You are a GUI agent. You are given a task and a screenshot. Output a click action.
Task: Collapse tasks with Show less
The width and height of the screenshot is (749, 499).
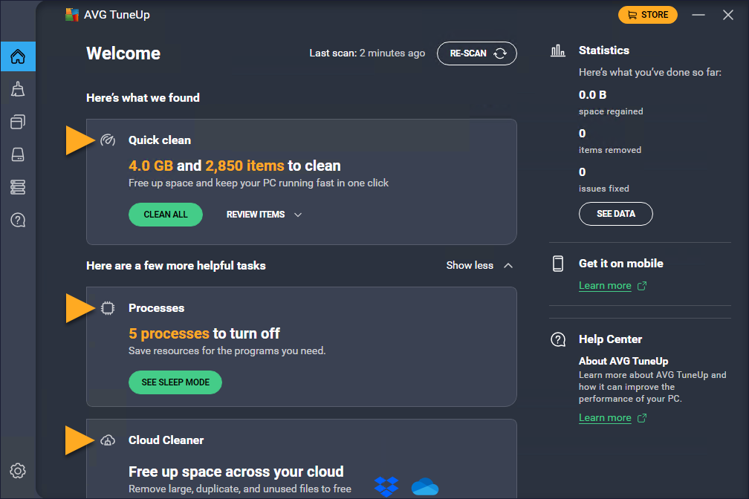click(479, 266)
